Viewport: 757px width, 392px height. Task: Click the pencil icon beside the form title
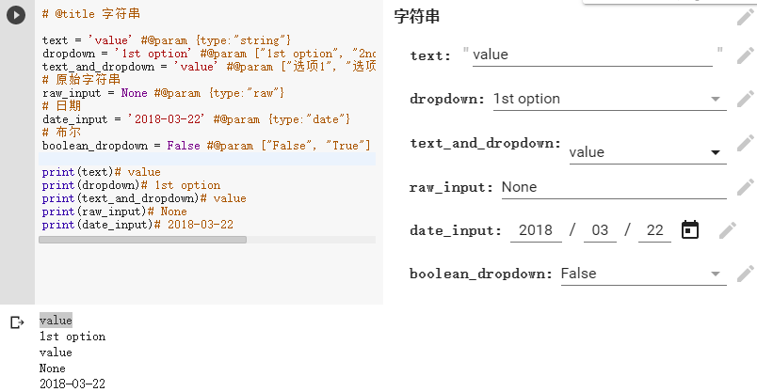tap(746, 17)
